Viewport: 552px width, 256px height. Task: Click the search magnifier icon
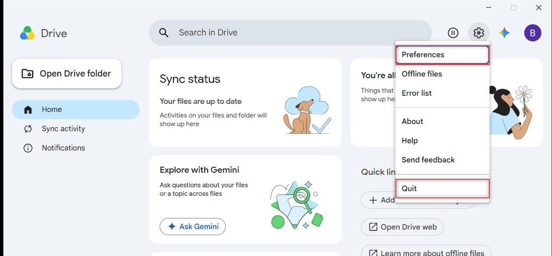click(164, 33)
